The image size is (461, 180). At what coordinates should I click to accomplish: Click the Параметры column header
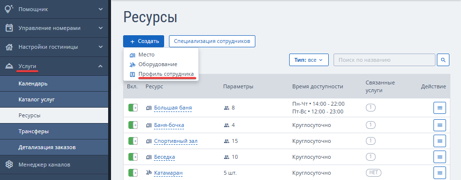238,86
